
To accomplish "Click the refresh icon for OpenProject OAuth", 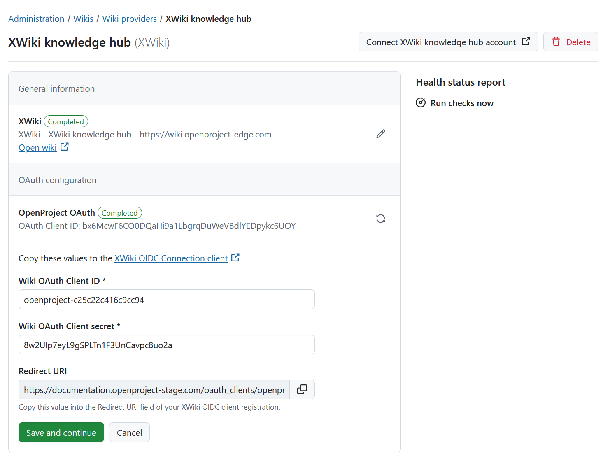I will click(381, 219).
